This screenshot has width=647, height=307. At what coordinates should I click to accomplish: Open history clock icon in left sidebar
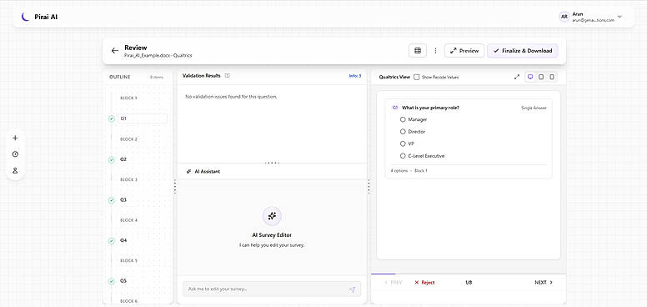click(x=15, y=153)
